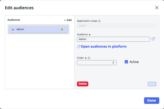Delete the Admin audience
This screenshot has height=109, width=164.
[x=83, y=84]
